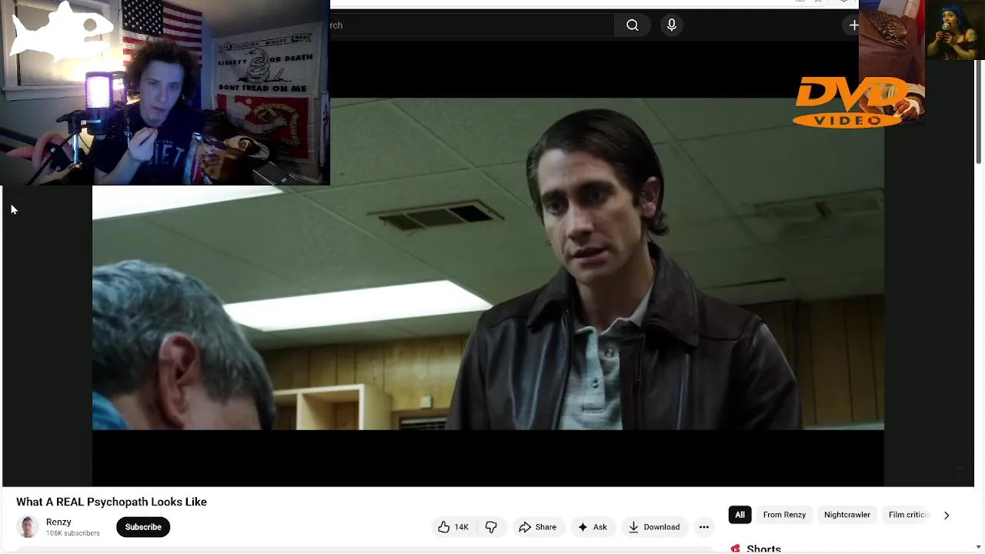The image size is (985, 554).
Task: Click the video title What A REAL Psychopath Looks Like
Action: pyautogui.click(x=112, y=502)
